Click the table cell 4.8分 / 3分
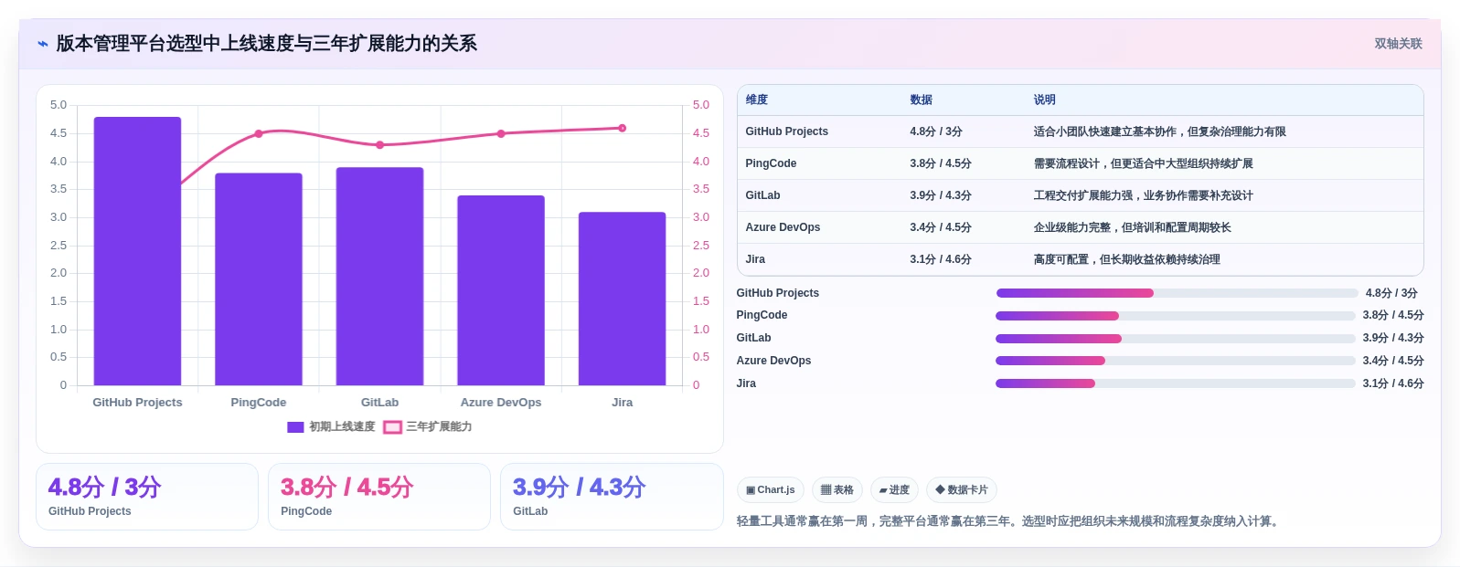Image resolution: width=1460 pixels, height=567 pixels. pyautogui.click(x=935, y=131)
